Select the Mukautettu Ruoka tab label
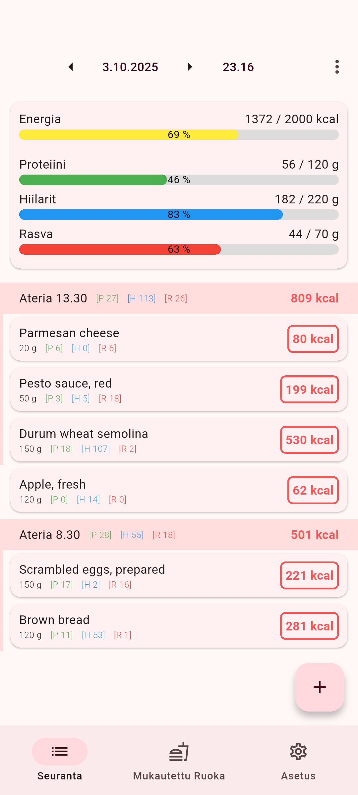358x795 pixels. pos(179,776)
